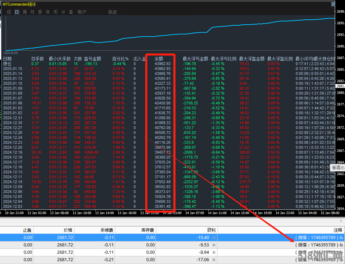Select the 持仓 row label
The height and width of the screenshot is (264, 345).
(7, 64)
